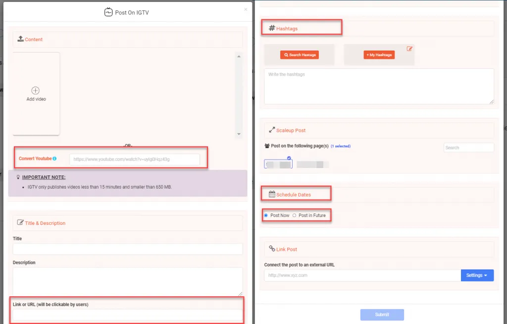Click scroll up arrow in Content area
The width and height of the screenshot is (507, 324).
(239, 57)
